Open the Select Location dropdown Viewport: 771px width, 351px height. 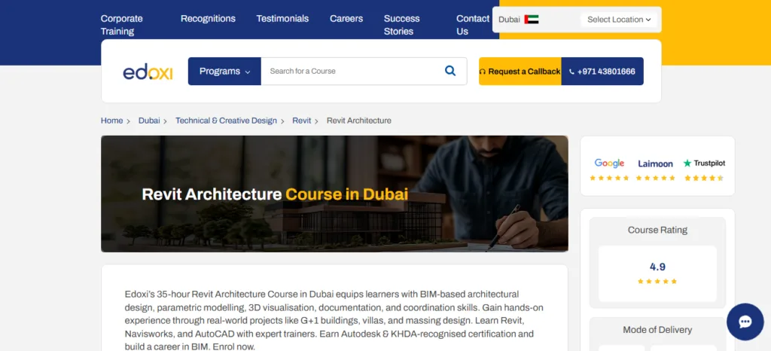click(x=619, y=20)
